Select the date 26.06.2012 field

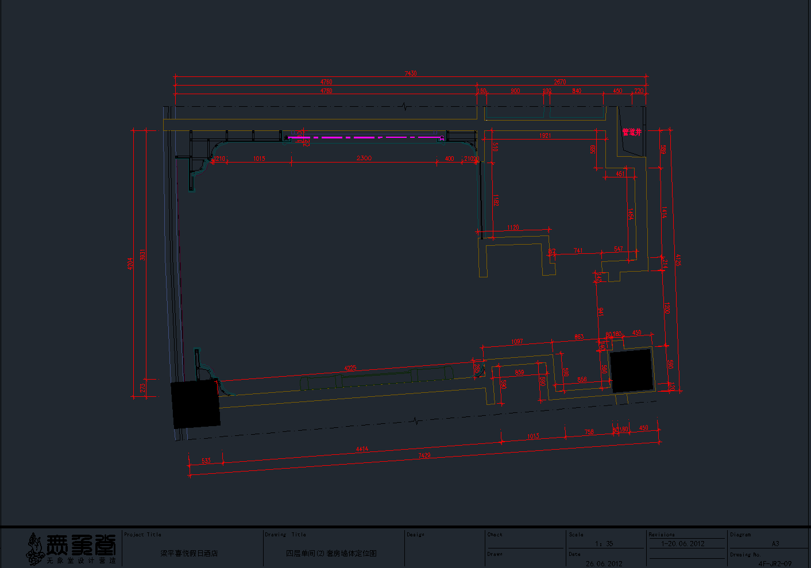pos(604,563)
